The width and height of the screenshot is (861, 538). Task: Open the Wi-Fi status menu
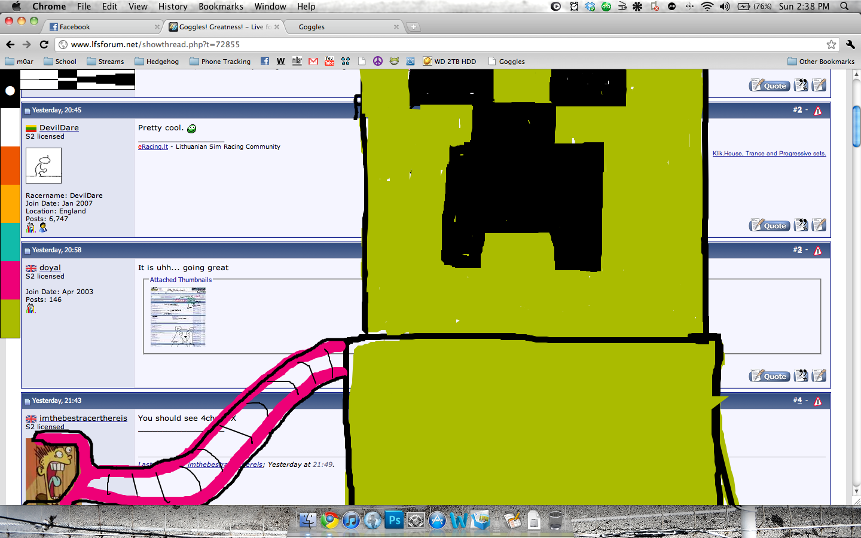point(707,7)
